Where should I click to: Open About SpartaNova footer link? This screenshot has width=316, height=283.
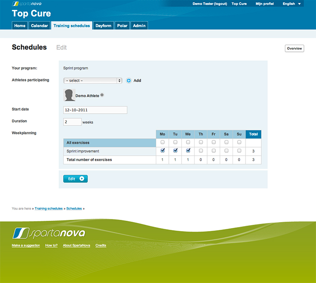[76, 245]
